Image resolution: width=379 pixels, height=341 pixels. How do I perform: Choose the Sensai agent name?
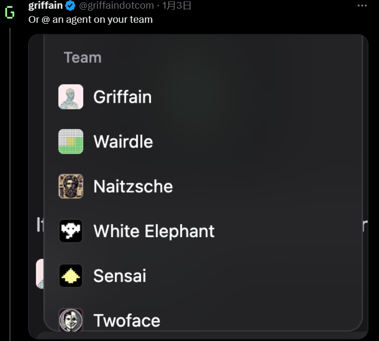[120, 276]
